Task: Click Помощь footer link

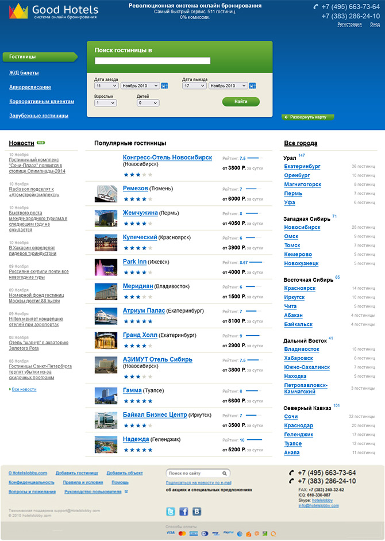Action: tap(120, 482)
